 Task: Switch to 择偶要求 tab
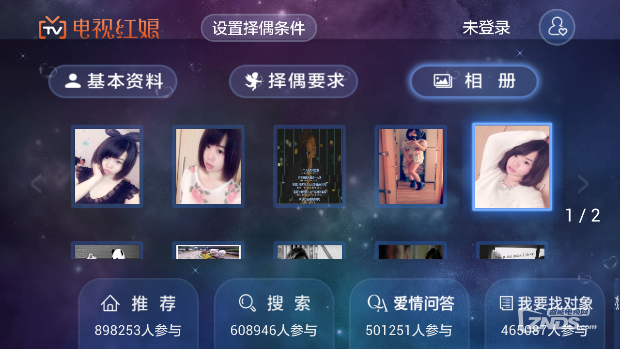tap(294, 81)
